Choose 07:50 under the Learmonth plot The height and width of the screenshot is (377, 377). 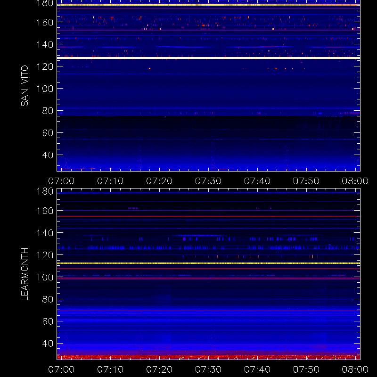click(306, 369)
